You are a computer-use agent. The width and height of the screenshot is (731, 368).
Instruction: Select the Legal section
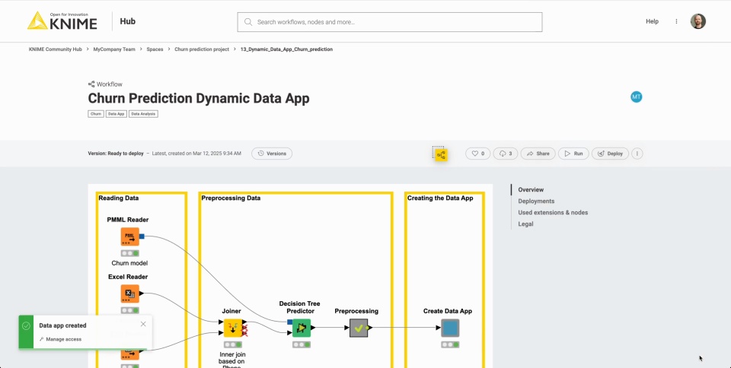[525, 224]
